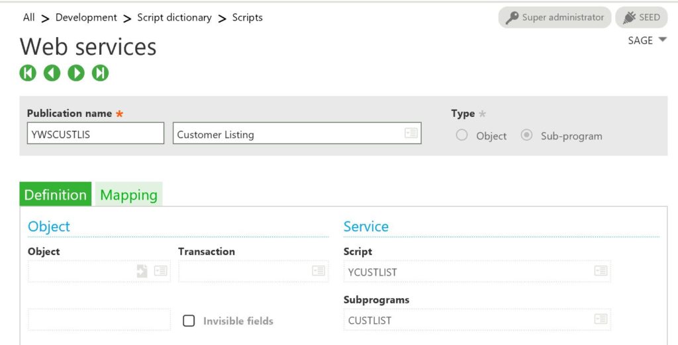678x345 pixels.
Task: Click the Object field jump-to arrow icon
Action: pos(142,271)
